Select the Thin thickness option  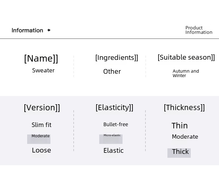pyautogui.click(x=180, y=126)
